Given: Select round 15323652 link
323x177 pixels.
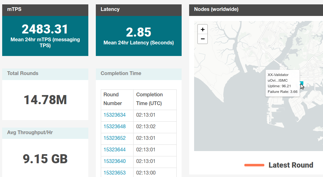Looking at the screenshot, I should click(x=115, y=138).
